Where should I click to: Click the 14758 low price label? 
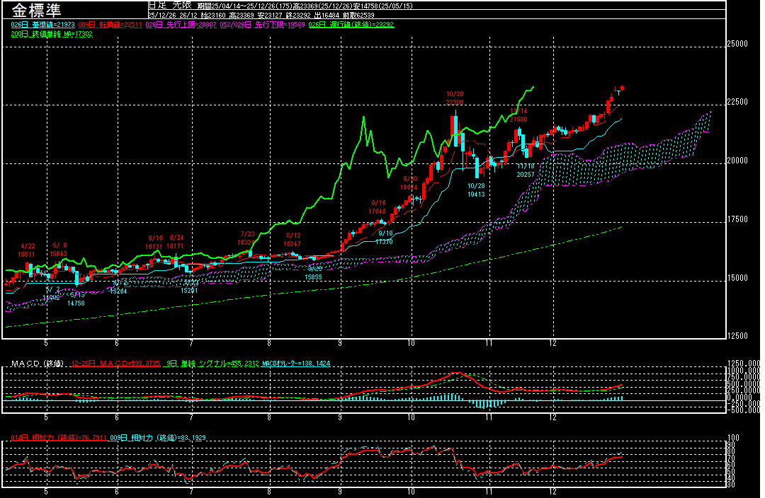[76, 303]
